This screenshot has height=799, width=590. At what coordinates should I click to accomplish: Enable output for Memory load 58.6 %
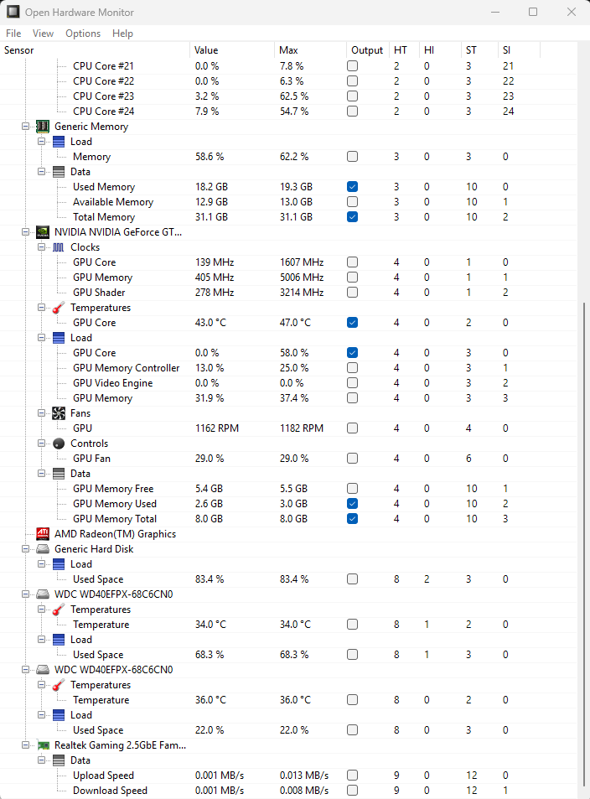click(352, 157)
